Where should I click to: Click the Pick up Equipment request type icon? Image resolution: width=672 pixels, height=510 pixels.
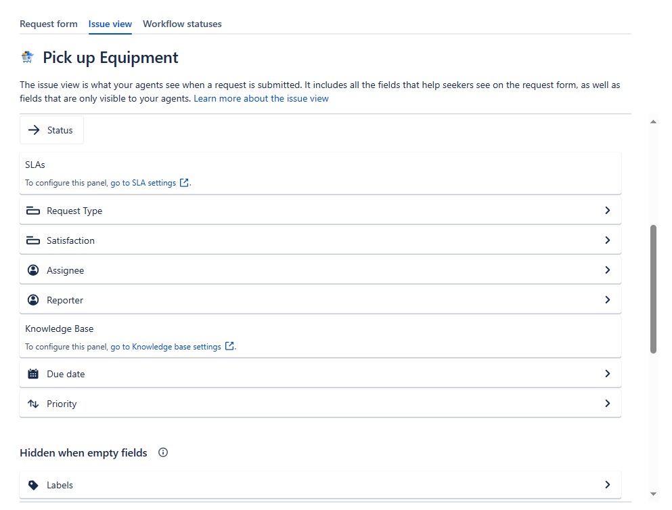pyautogui.click(x=27, y=58)
